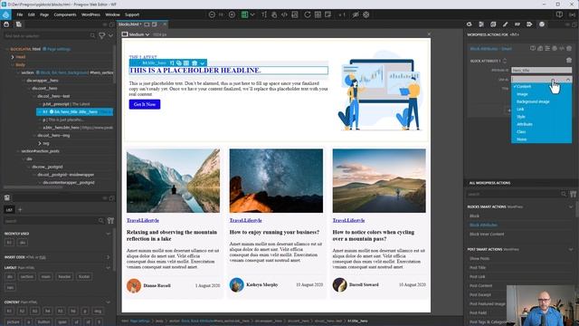Click Travel,Lifestyle link under the cycling post
Image resolution: width=579 pixels, height=326 pixels.
pos(348,220)
